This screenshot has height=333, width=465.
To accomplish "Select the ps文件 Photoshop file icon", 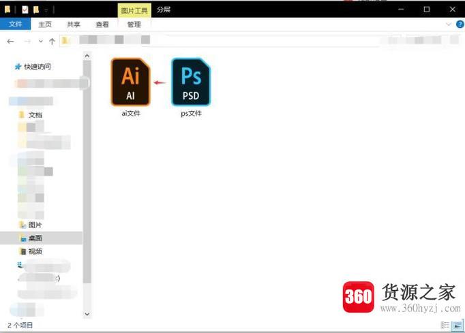I will (191, 82).
